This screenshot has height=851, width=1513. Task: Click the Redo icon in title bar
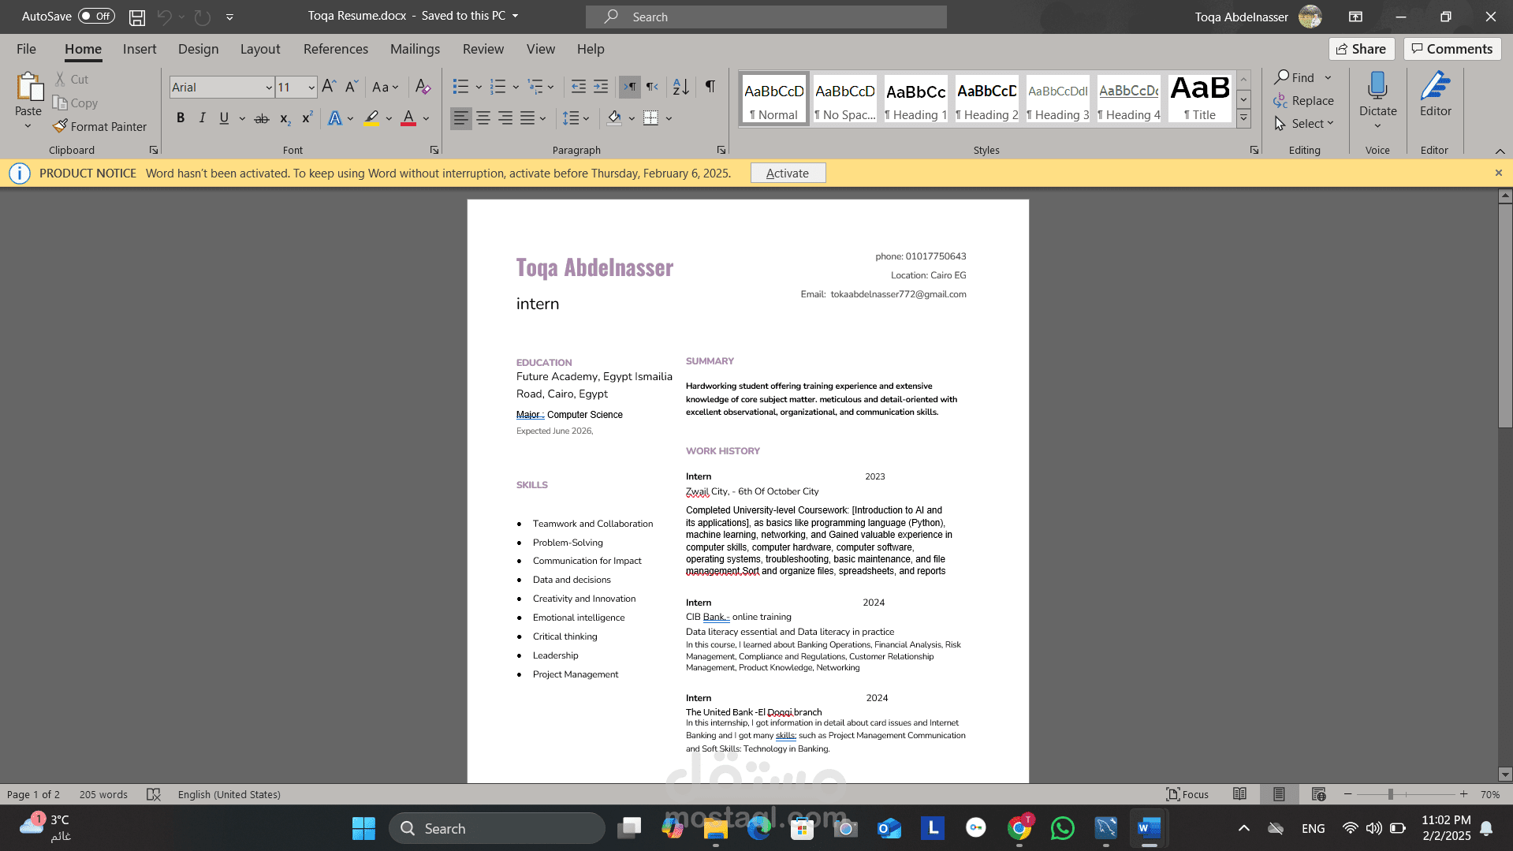tap(203, 17)
